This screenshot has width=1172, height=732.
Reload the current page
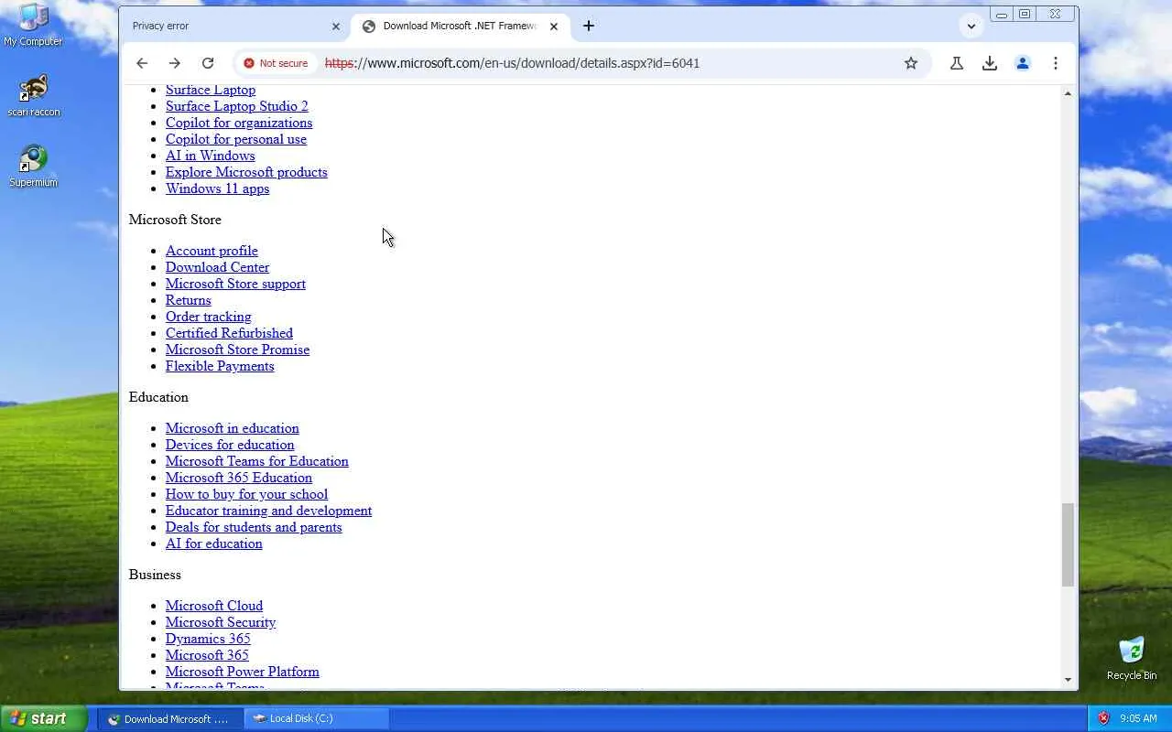pos(208,63)
